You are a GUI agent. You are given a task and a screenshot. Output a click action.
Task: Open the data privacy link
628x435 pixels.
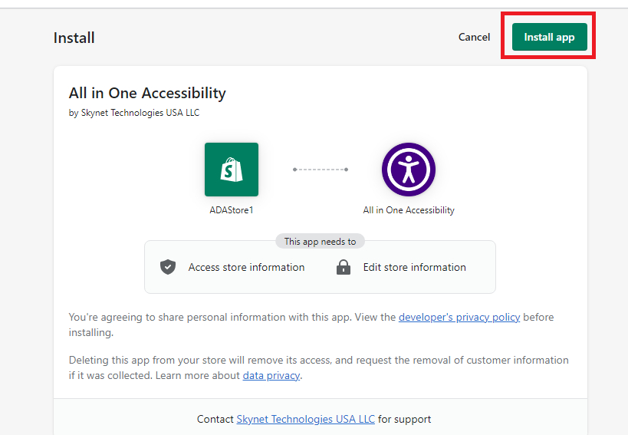pos(271,376)
